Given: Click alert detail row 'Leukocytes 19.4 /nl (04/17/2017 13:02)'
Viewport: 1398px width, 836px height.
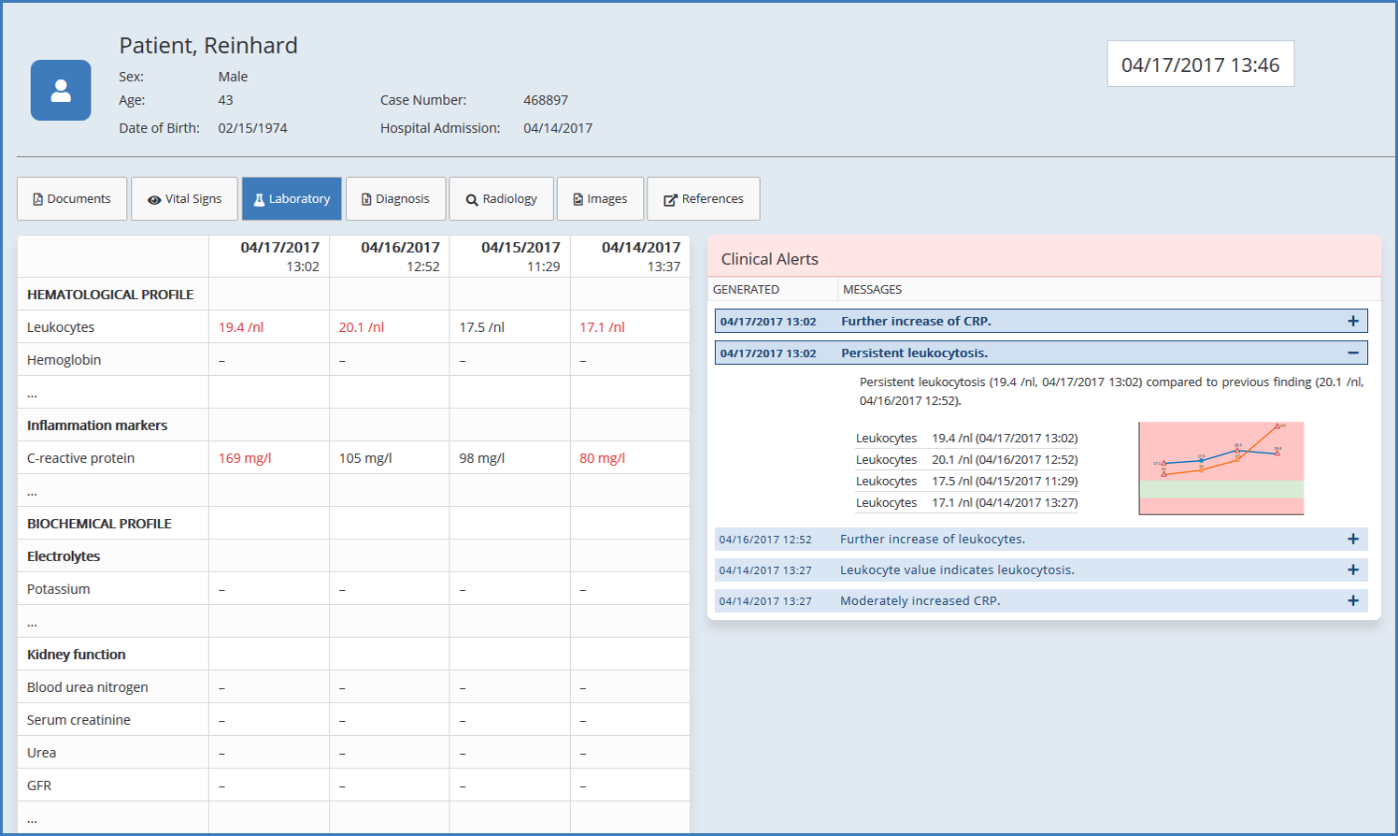Looking at the screenshot, I should coord(966,438).
